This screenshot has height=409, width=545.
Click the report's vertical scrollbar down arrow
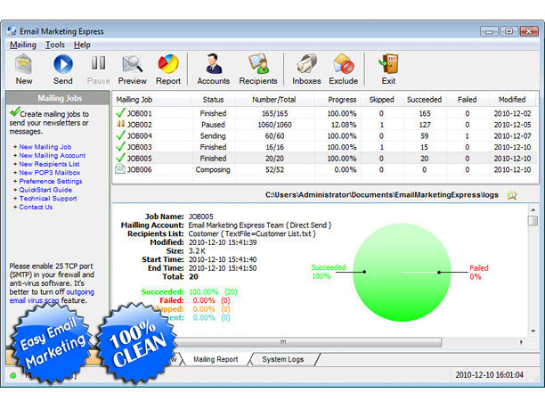click(x=533, y=331)
